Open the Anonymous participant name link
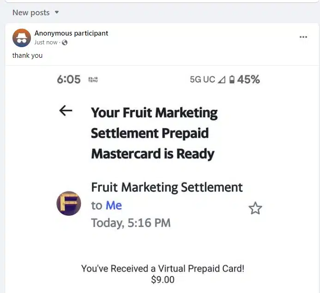Viewport: 320px width, 293px height. 71,33
